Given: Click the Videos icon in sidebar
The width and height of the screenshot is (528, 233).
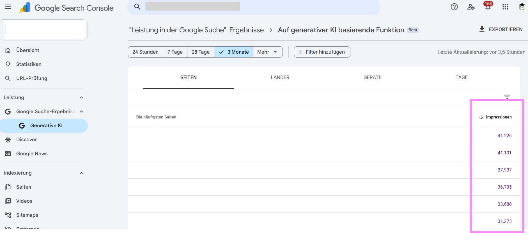Looking at the screenshot, I should tap(8, 201).
